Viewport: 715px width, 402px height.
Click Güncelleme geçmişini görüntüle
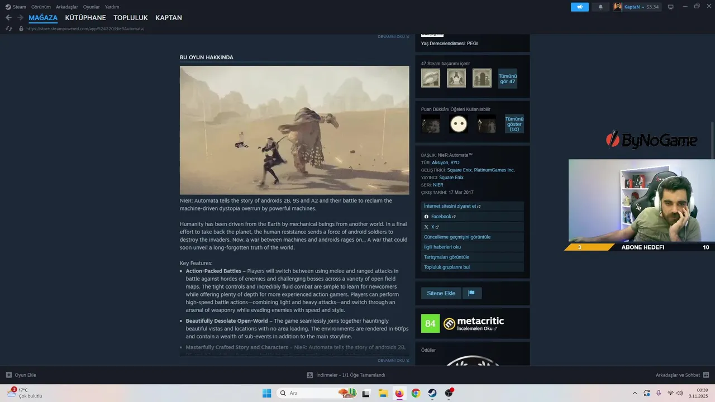[x=473, y=237]
